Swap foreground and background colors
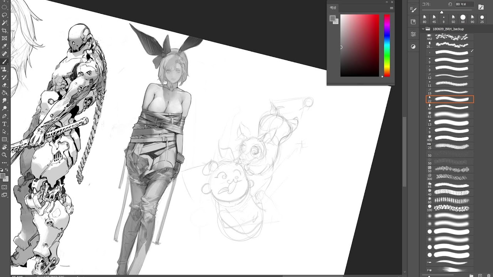 click(x=7, y=170)
